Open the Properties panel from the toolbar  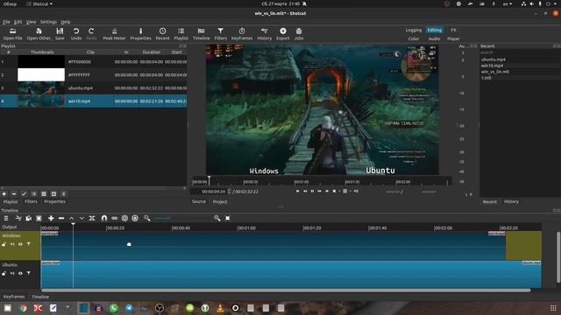140,34
